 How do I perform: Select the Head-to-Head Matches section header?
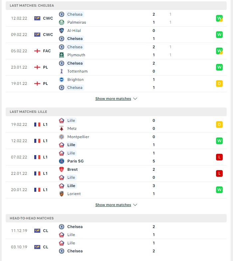tap(116, 218)
